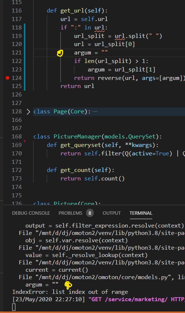The image size is (185, 313).
Task: Click 'def get_count(self)' line
Action: (x=81, y=170)
